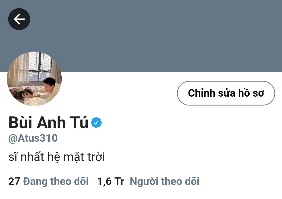Viewport: 282px width, 199px height.
Task: Tap the white checkmark inside the badge
Action: (96, 123)
